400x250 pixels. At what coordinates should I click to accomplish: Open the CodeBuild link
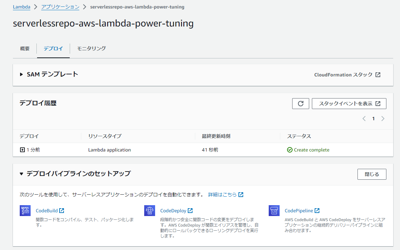[x=47, y=211]
